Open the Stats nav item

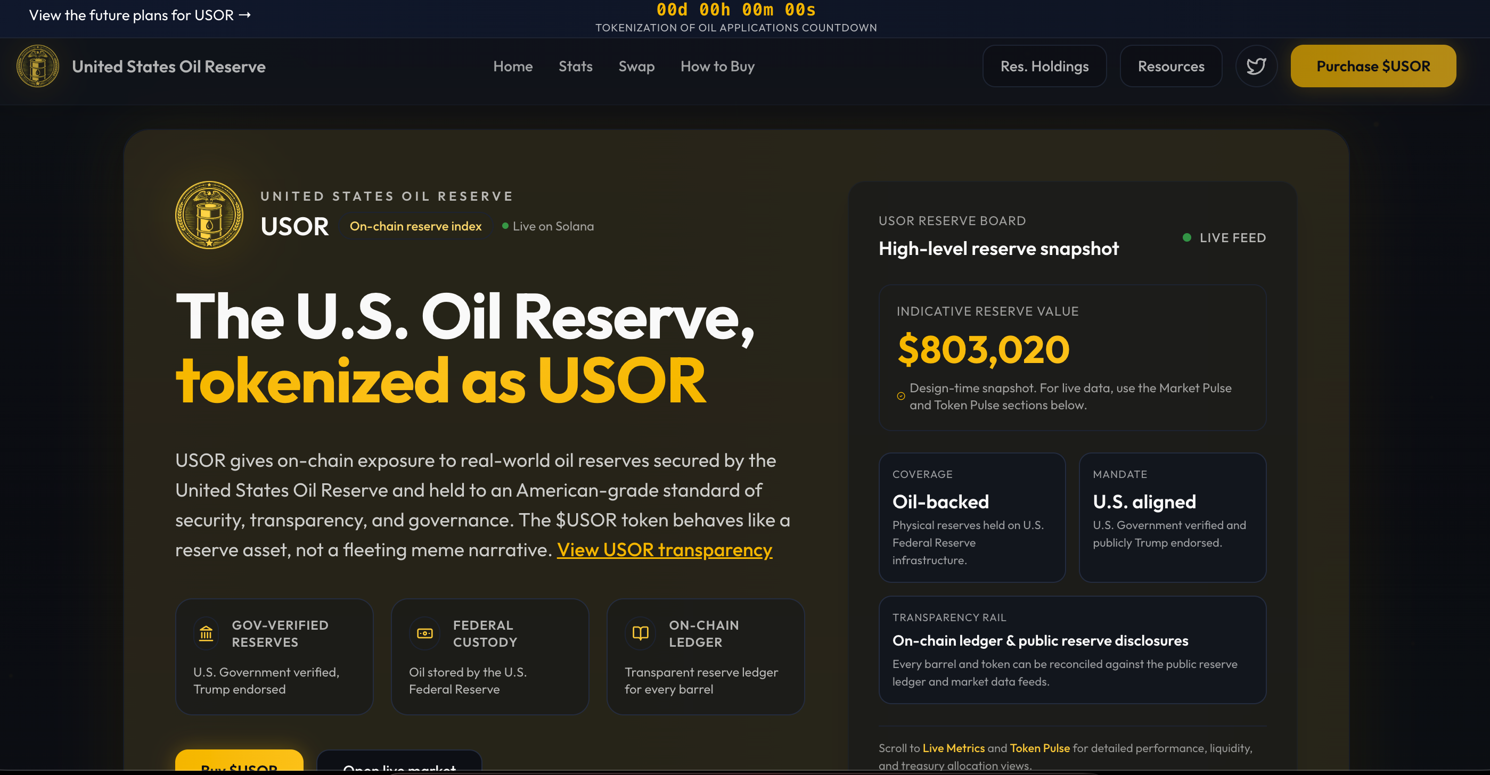pyautogui.click(x=575, y=67)
